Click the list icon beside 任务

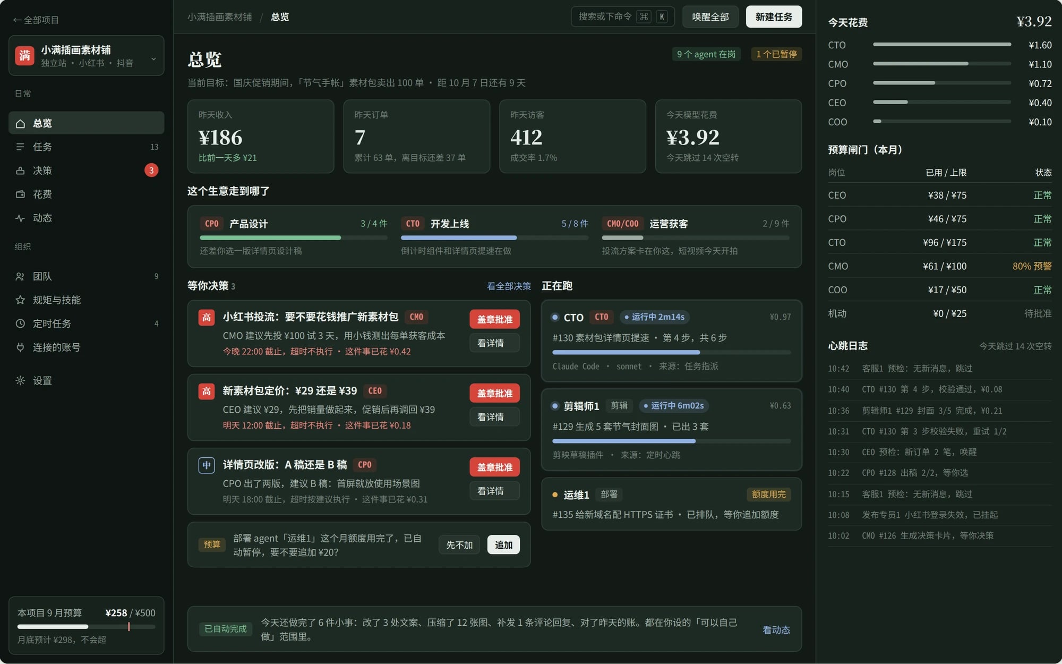(20, 147)
